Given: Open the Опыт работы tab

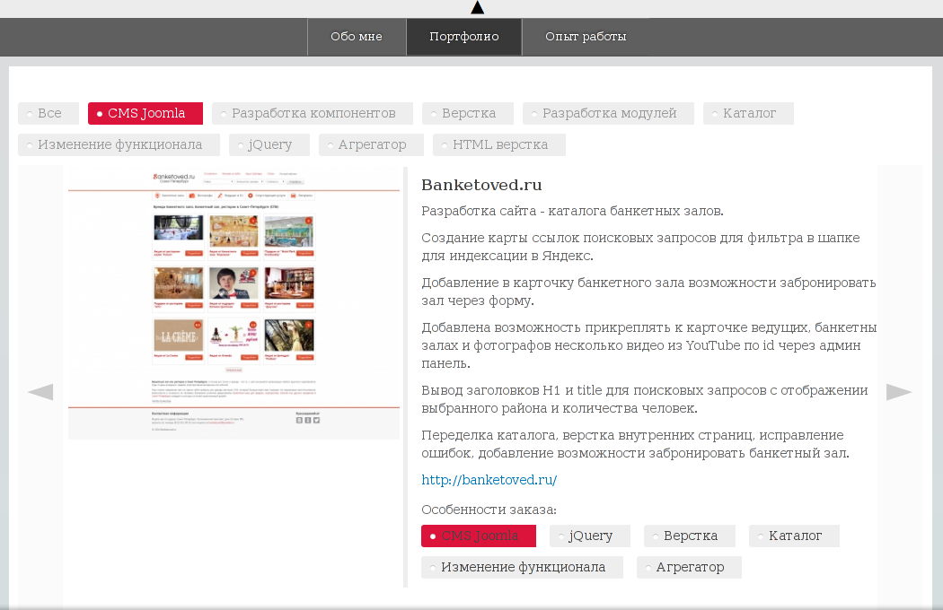Looking at the screenshot, I should pyautogui.click(x=586, y=37).
